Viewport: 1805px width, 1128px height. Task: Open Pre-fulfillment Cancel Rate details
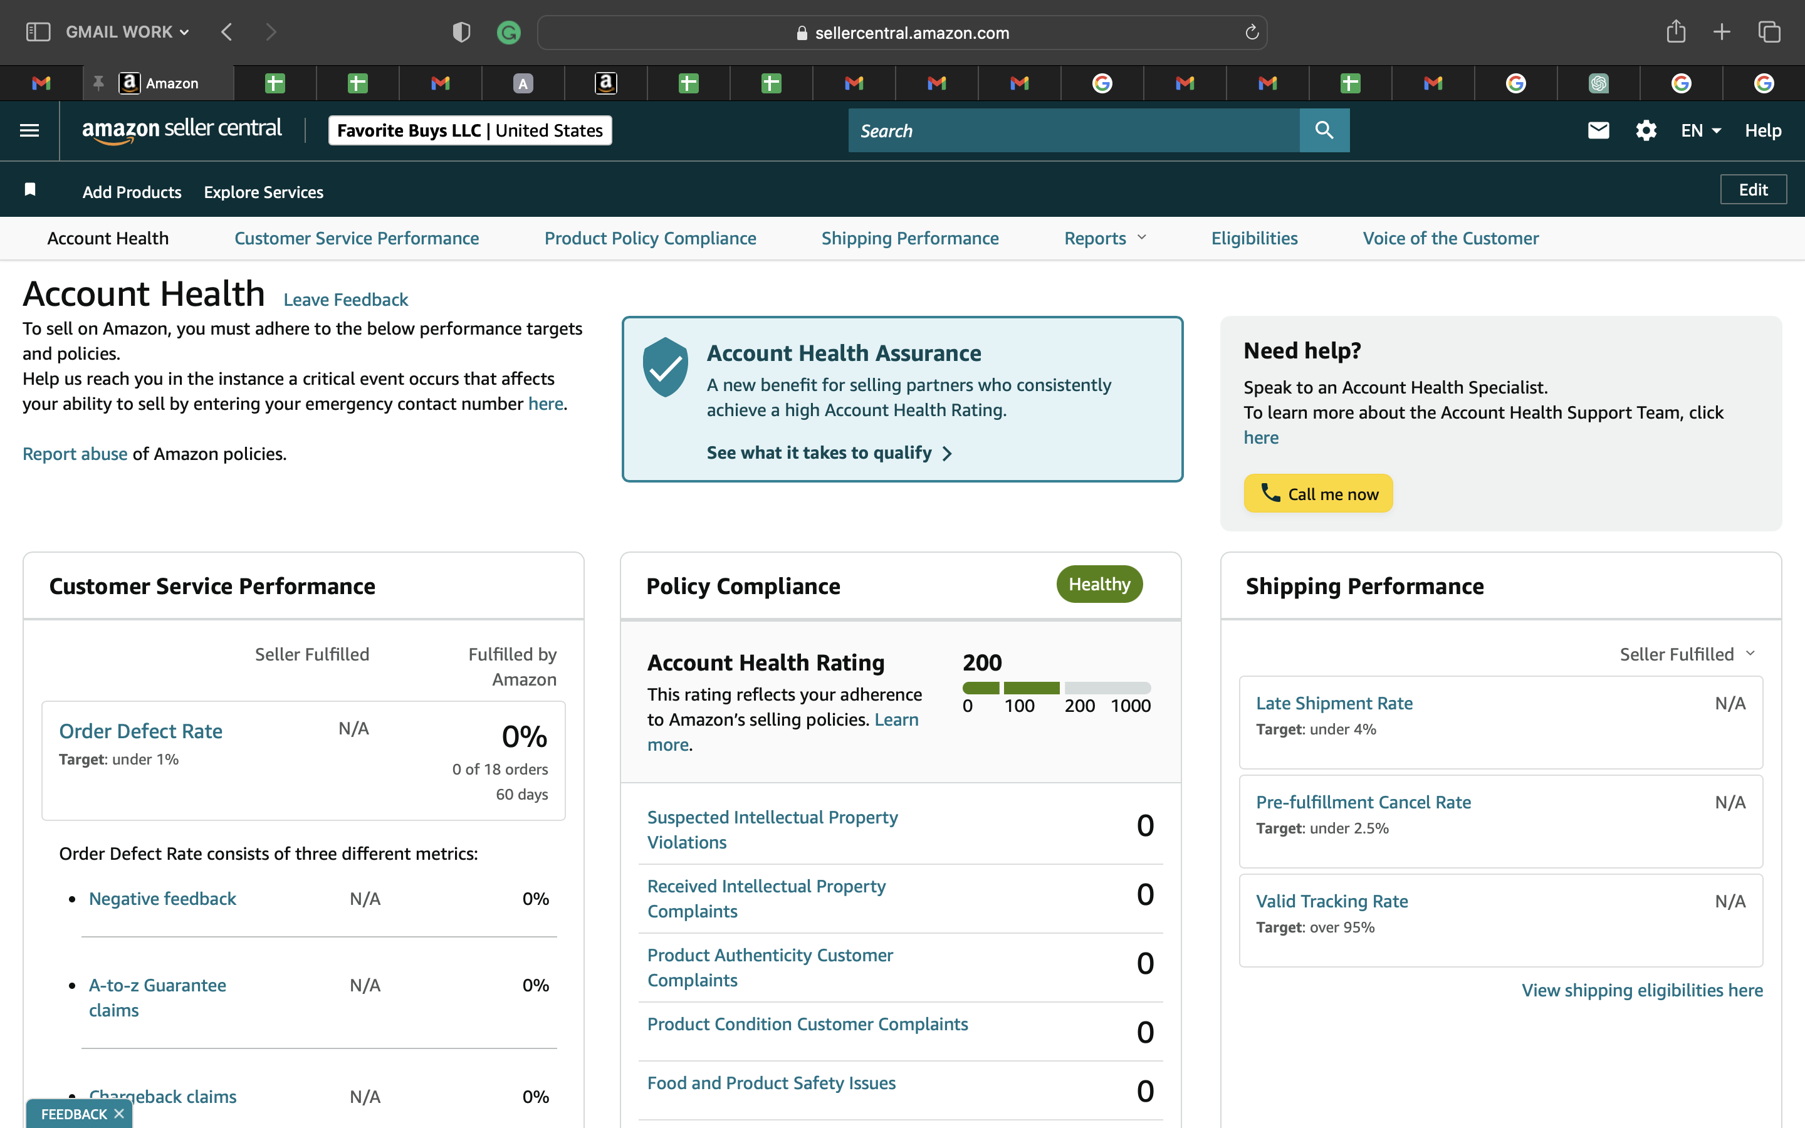pos(1363,802)
